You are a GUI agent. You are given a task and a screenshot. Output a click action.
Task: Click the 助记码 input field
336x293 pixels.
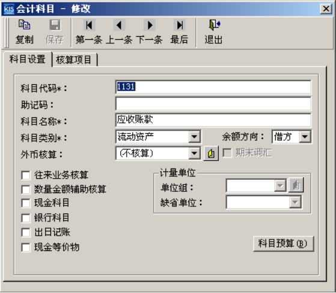pos(213,103)
